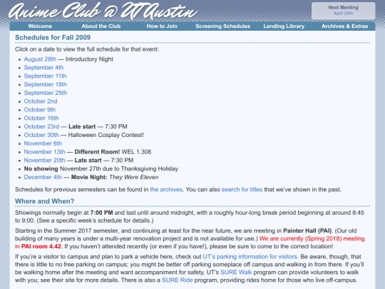The image size is (385, 289).
Task: Click the April 24th next meeting link
Action: tap(343, 14)
